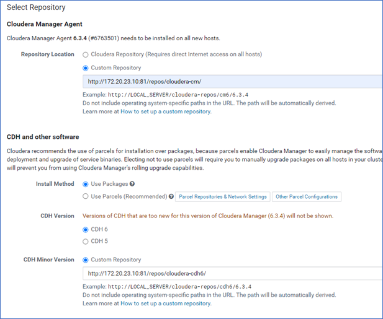Viewport: 383px width, 319px height.
Task: Click the Repository Location label
Action: (x=47, y=55)
